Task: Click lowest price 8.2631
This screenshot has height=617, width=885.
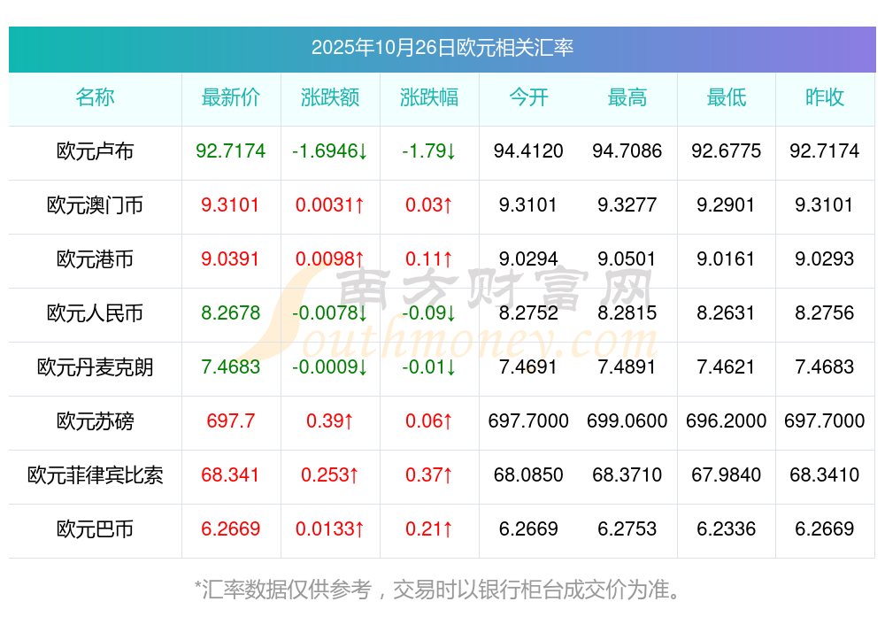Action: click(x=727, y=312)
